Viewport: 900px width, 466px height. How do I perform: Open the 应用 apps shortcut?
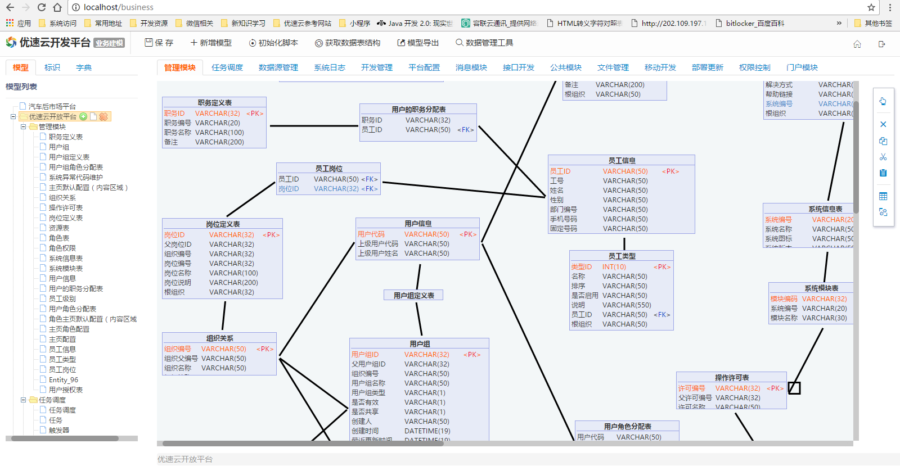(19, 23)
